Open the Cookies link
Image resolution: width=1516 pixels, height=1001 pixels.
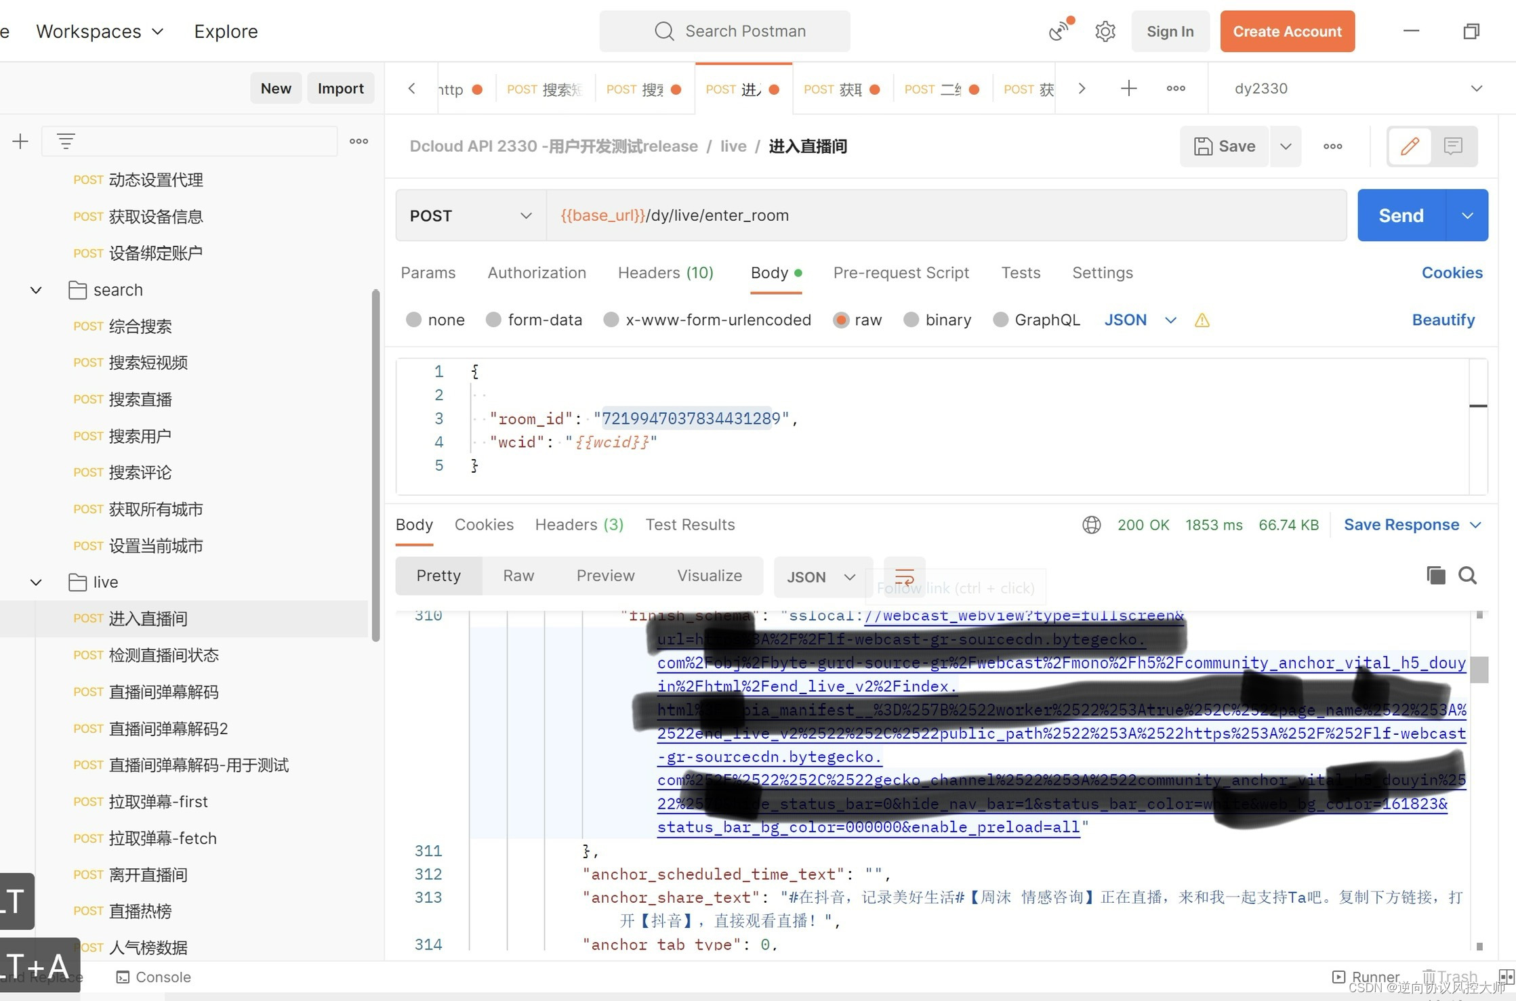[x=1452, y=273]
